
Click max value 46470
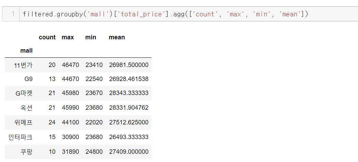tap(70, 65)
